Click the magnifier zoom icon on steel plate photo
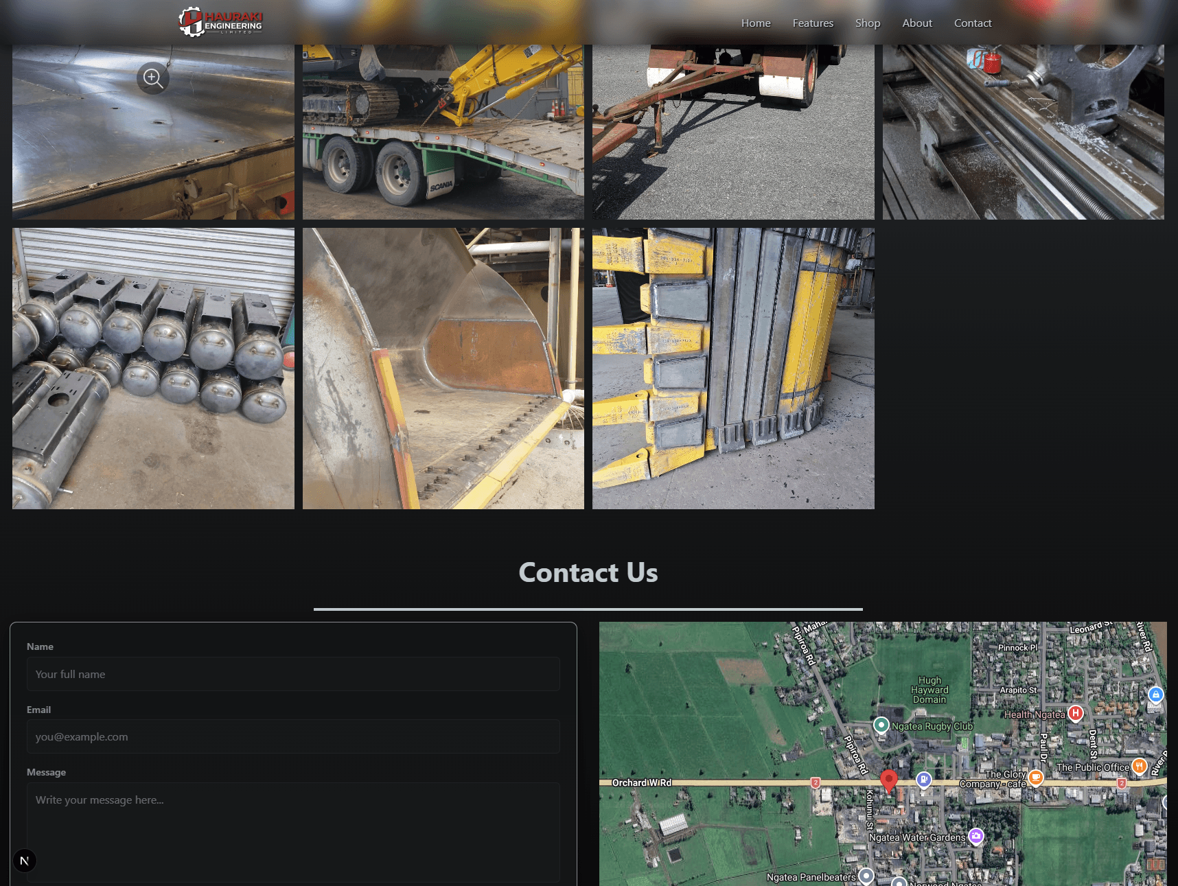Screen dimensions: 1178x886 point(153,79)
